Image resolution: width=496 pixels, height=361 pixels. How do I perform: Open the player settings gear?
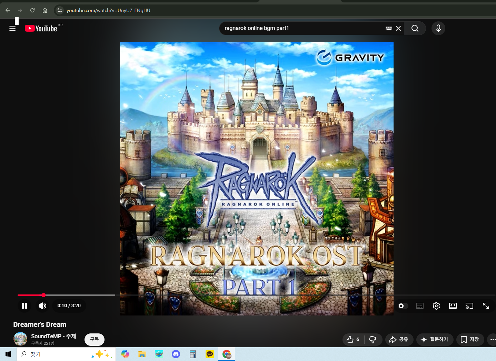point(436,306)
